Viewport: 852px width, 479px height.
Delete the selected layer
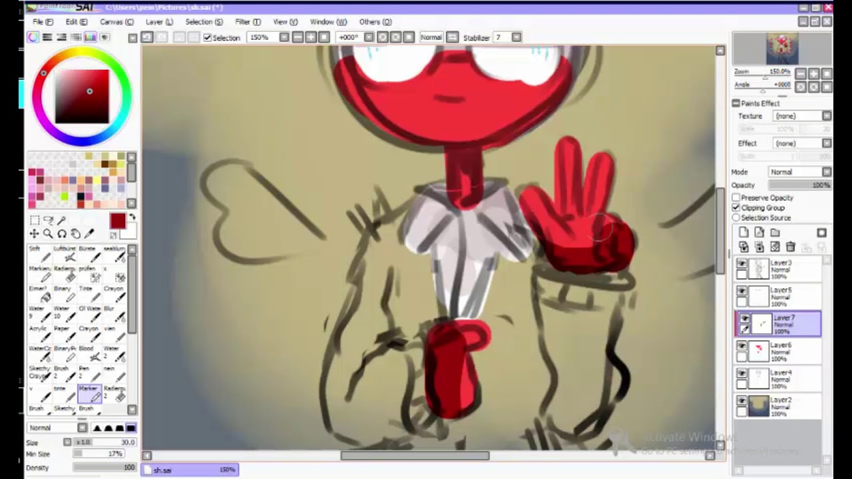(x=791, y=247)
